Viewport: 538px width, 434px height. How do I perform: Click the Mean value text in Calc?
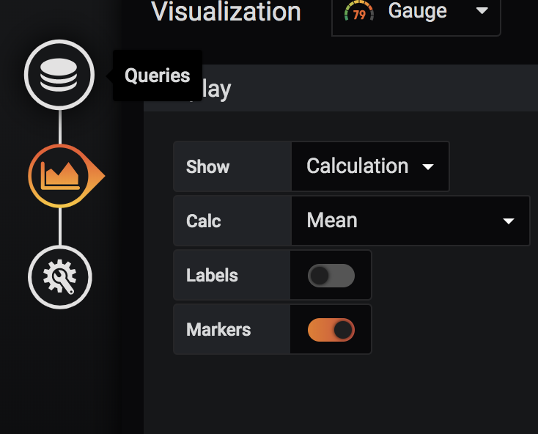click(x=332, y=221)
